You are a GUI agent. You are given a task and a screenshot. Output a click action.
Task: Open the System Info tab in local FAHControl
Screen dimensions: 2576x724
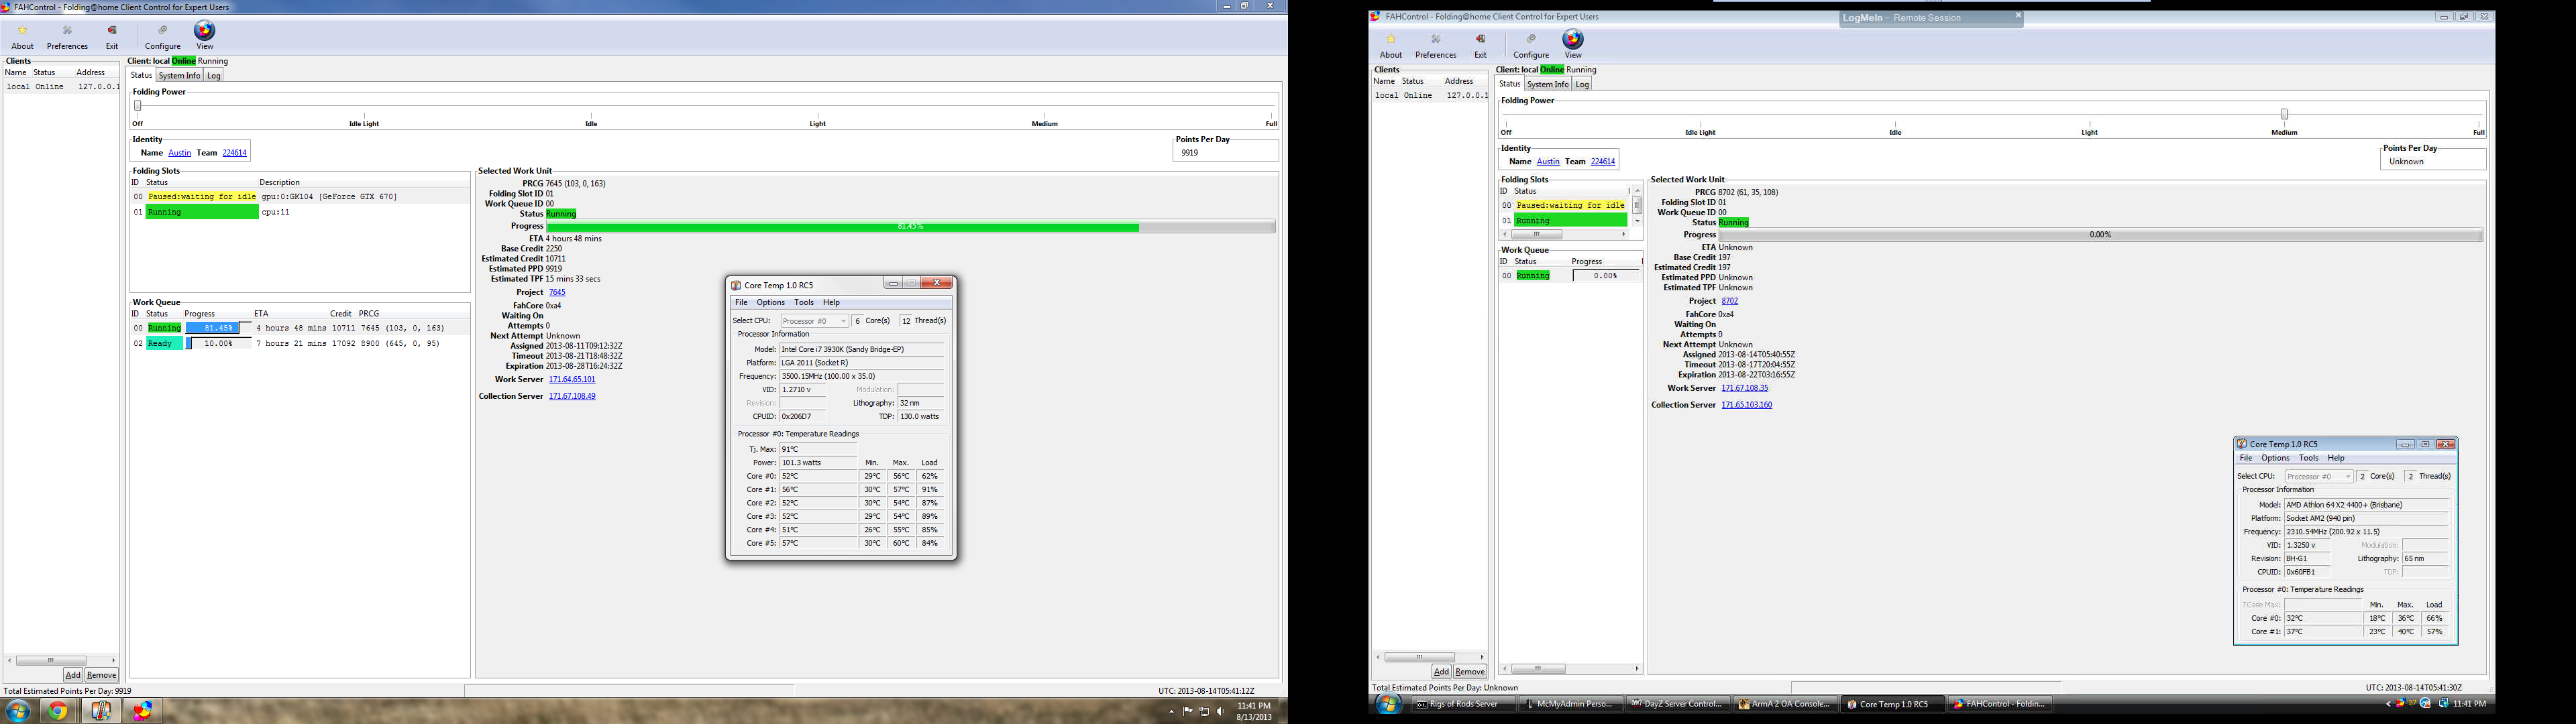(x=179, y=75)
